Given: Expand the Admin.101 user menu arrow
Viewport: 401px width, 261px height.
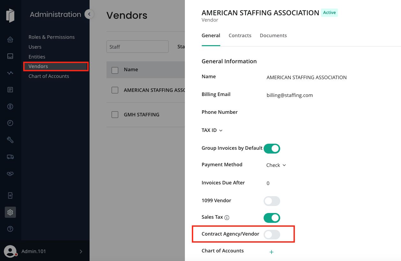Looking at the screenshot, I should (81, 251).
